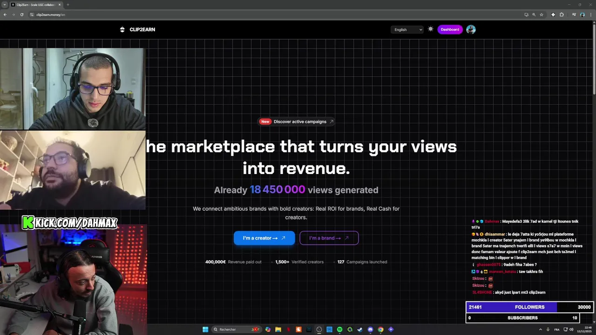
Task: Click the I'm a brand button
Action: click(329, 238)
